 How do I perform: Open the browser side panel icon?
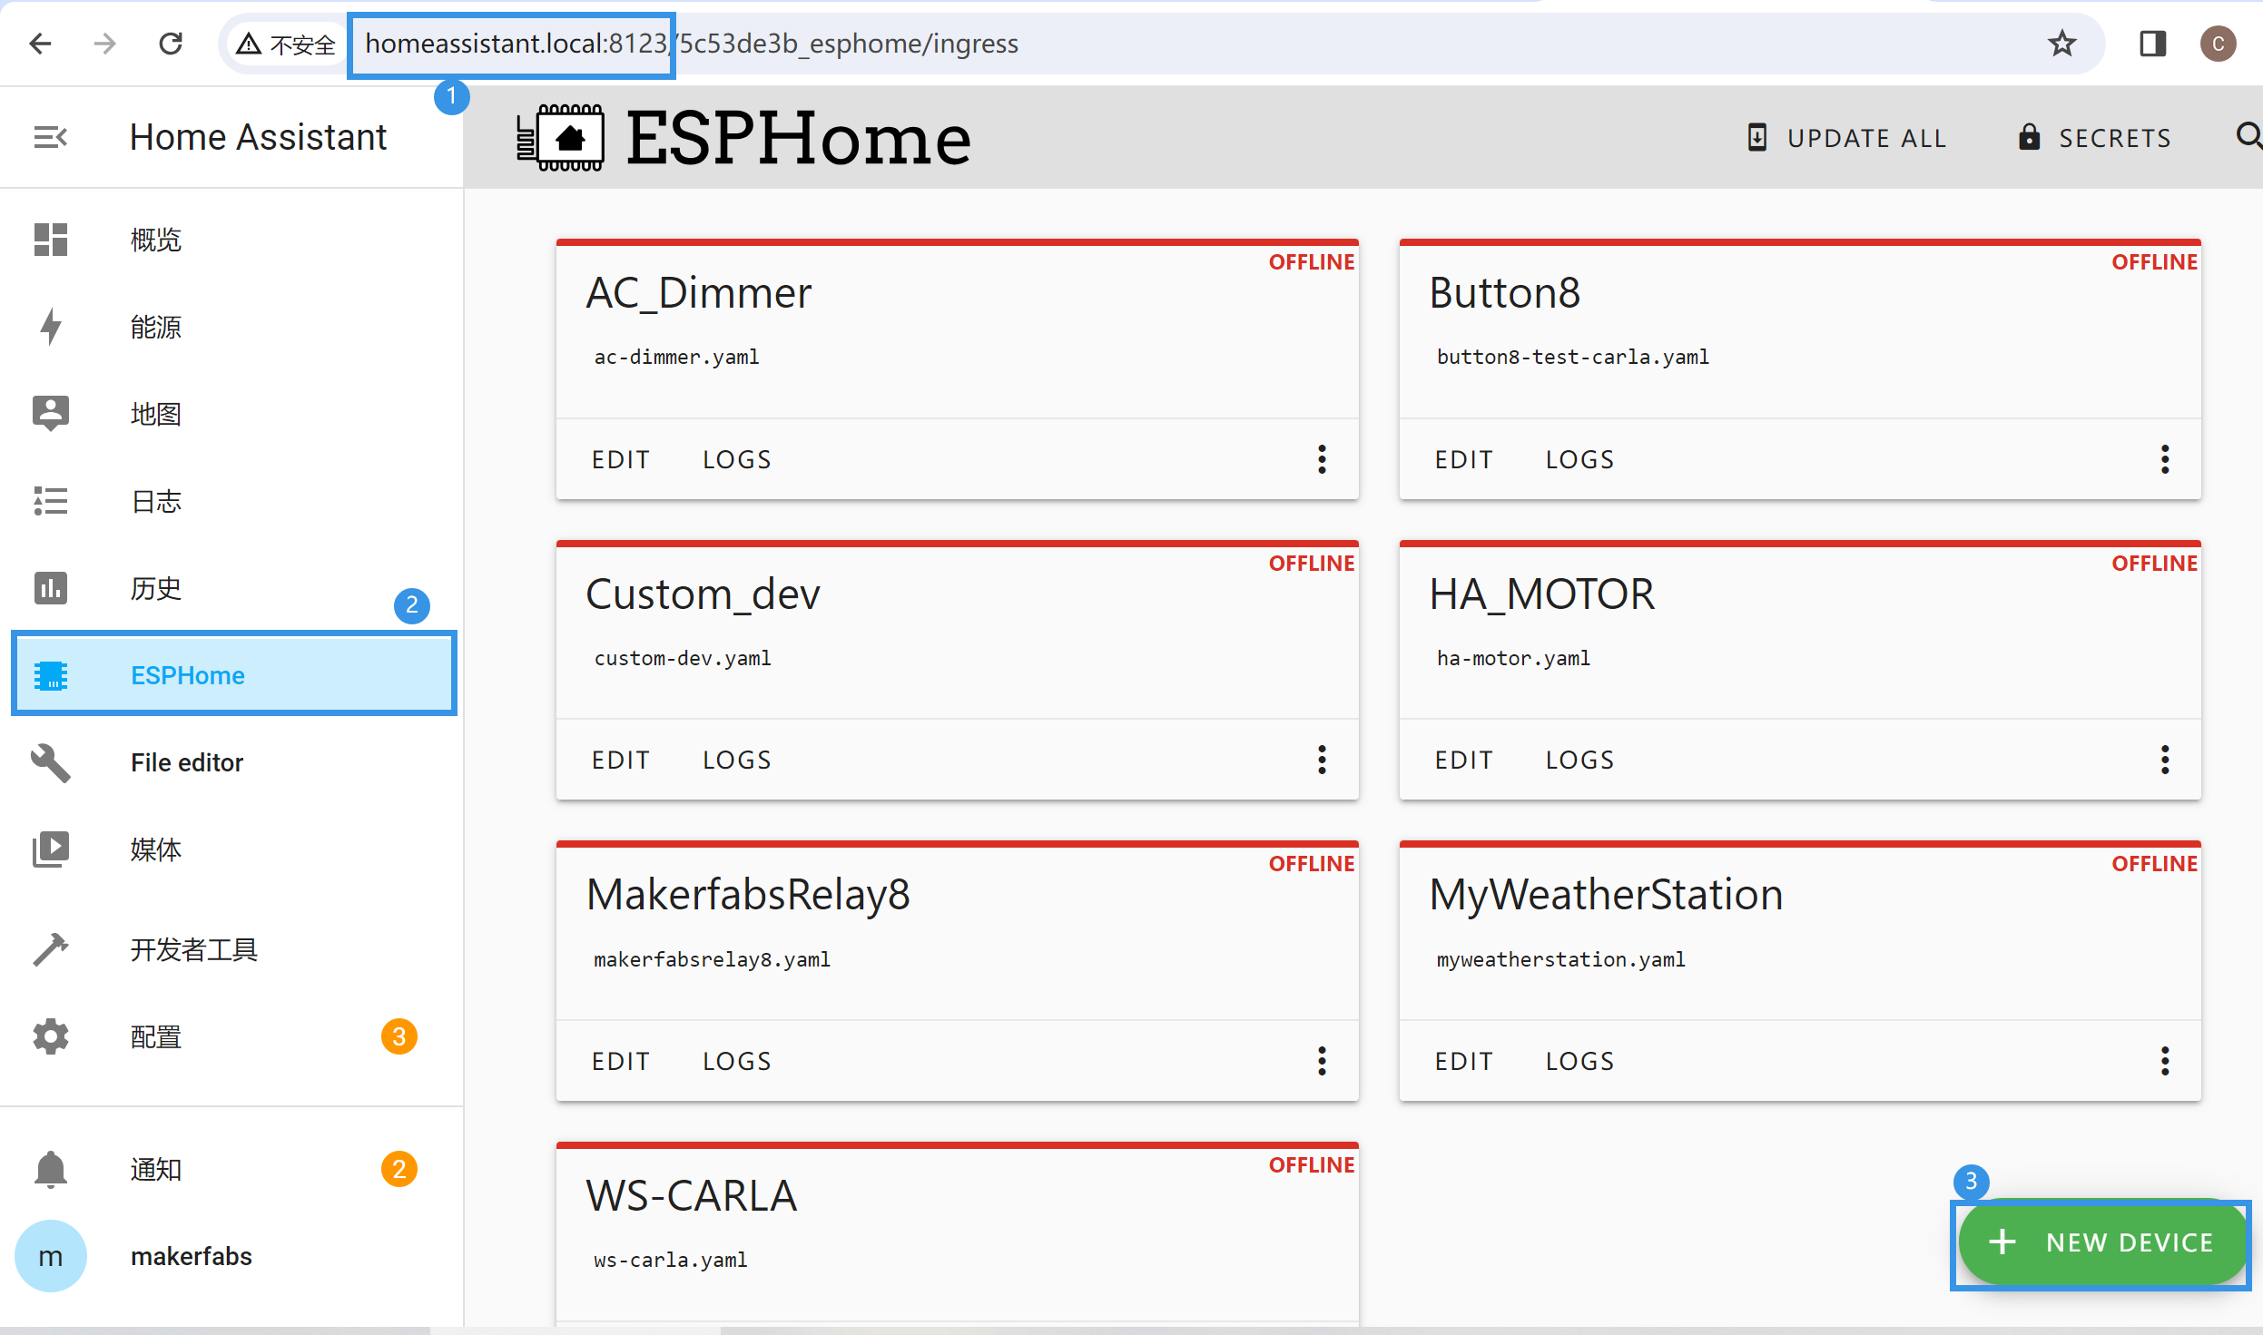pyautogui.click(x=2152, y=43)
